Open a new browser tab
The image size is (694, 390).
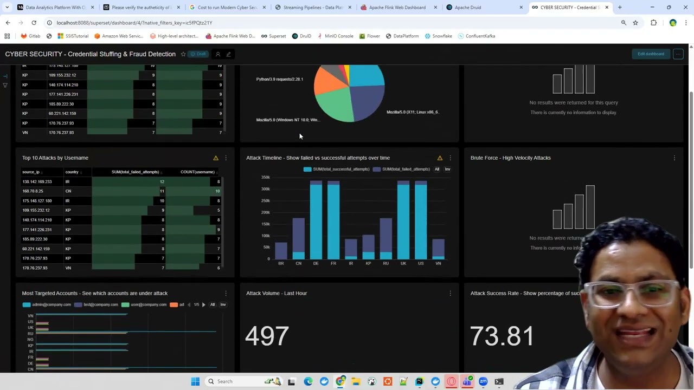(x=620, y=8)
